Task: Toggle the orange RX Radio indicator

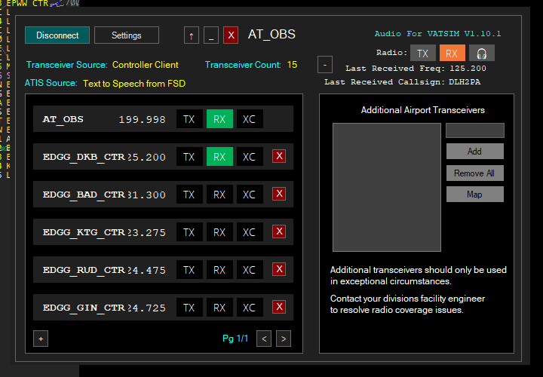Action: point(451,53)
